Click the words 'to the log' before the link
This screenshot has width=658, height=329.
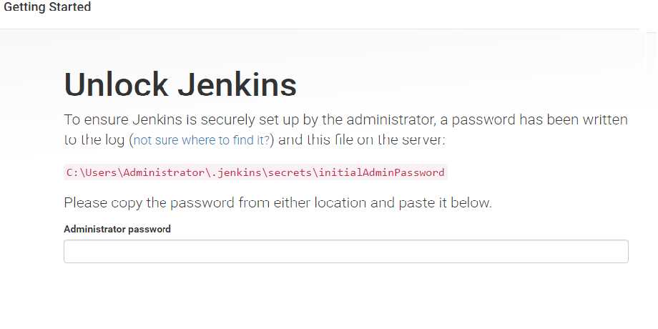(x=94, y=140)
